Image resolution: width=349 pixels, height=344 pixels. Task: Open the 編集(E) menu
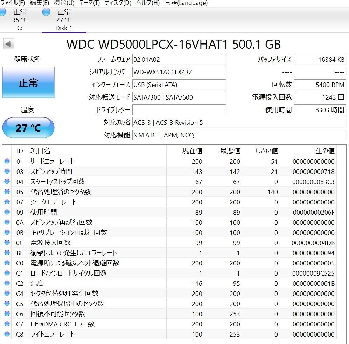coord(40,3)
